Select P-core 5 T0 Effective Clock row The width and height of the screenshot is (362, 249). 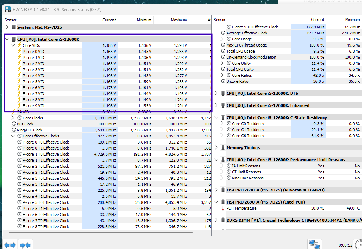(x=107, y=202)
